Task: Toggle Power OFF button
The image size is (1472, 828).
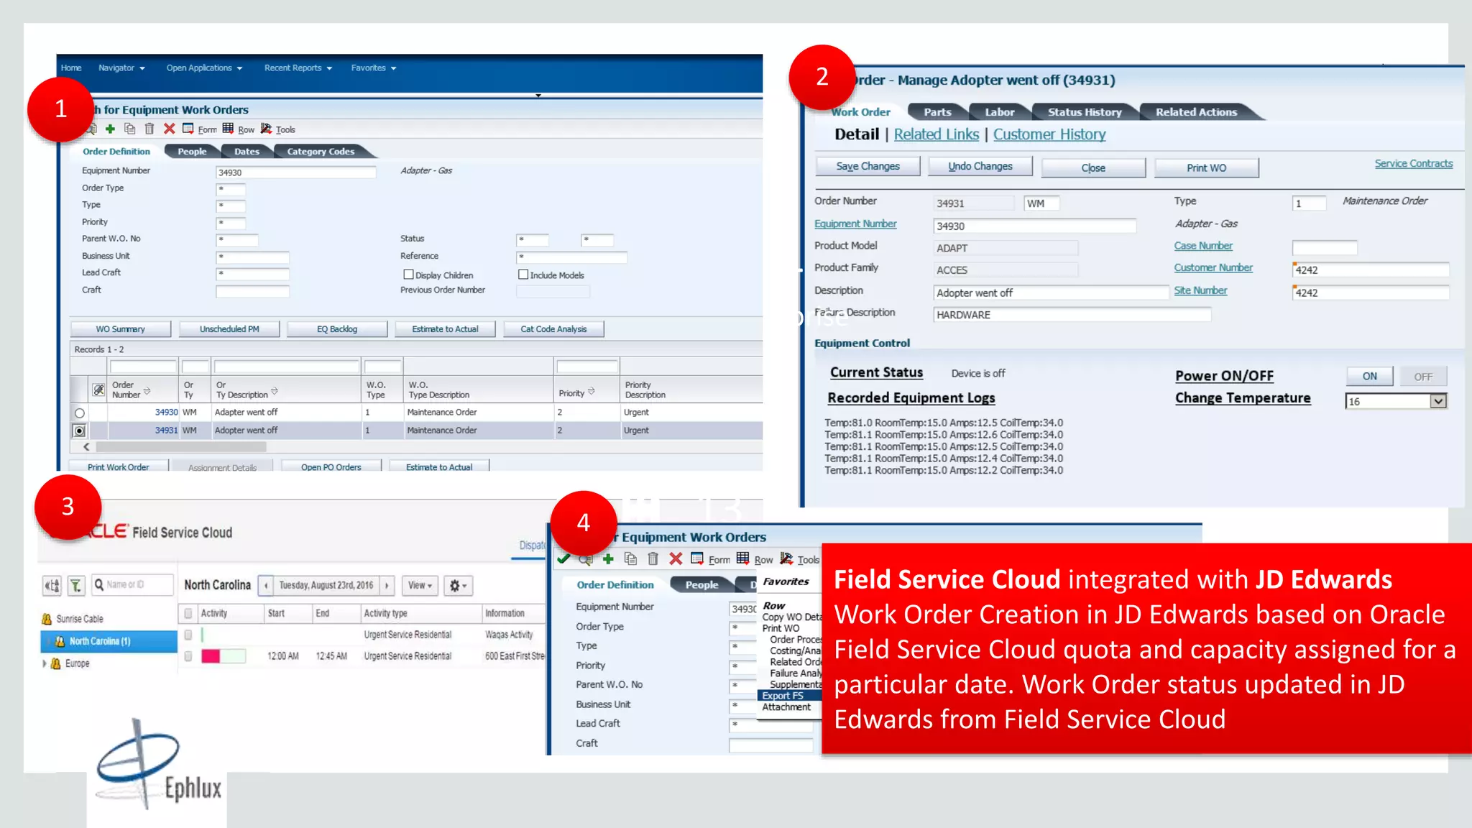Action: 1422,377
